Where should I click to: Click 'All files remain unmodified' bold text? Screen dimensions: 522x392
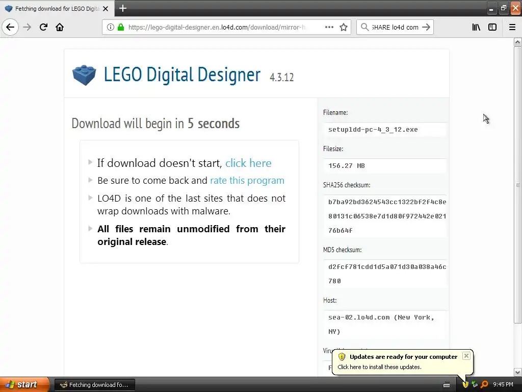pyautogui.click(x=191, y=235)
